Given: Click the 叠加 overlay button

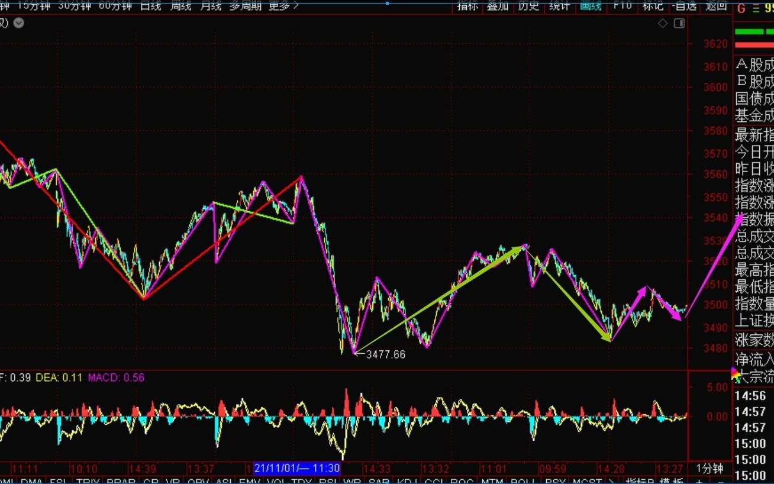Looking at the screenshot, I should pyautogui.click(x=498, y=5).
